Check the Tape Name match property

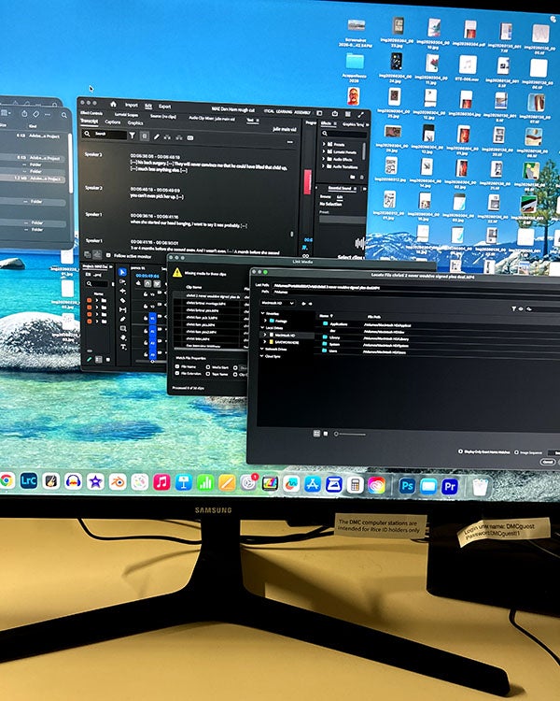click(208, 374)
